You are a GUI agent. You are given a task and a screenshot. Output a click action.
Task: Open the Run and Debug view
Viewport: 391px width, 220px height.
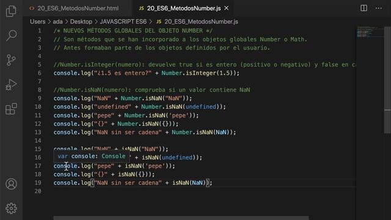coord(11,84)
